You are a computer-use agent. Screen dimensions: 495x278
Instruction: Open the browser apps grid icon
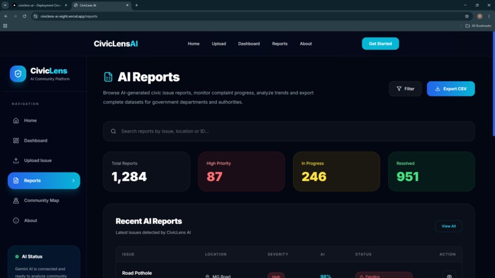(x=5, y=26)
